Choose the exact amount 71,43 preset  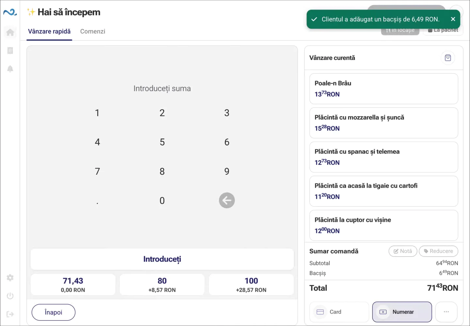(x=73, y=285)
